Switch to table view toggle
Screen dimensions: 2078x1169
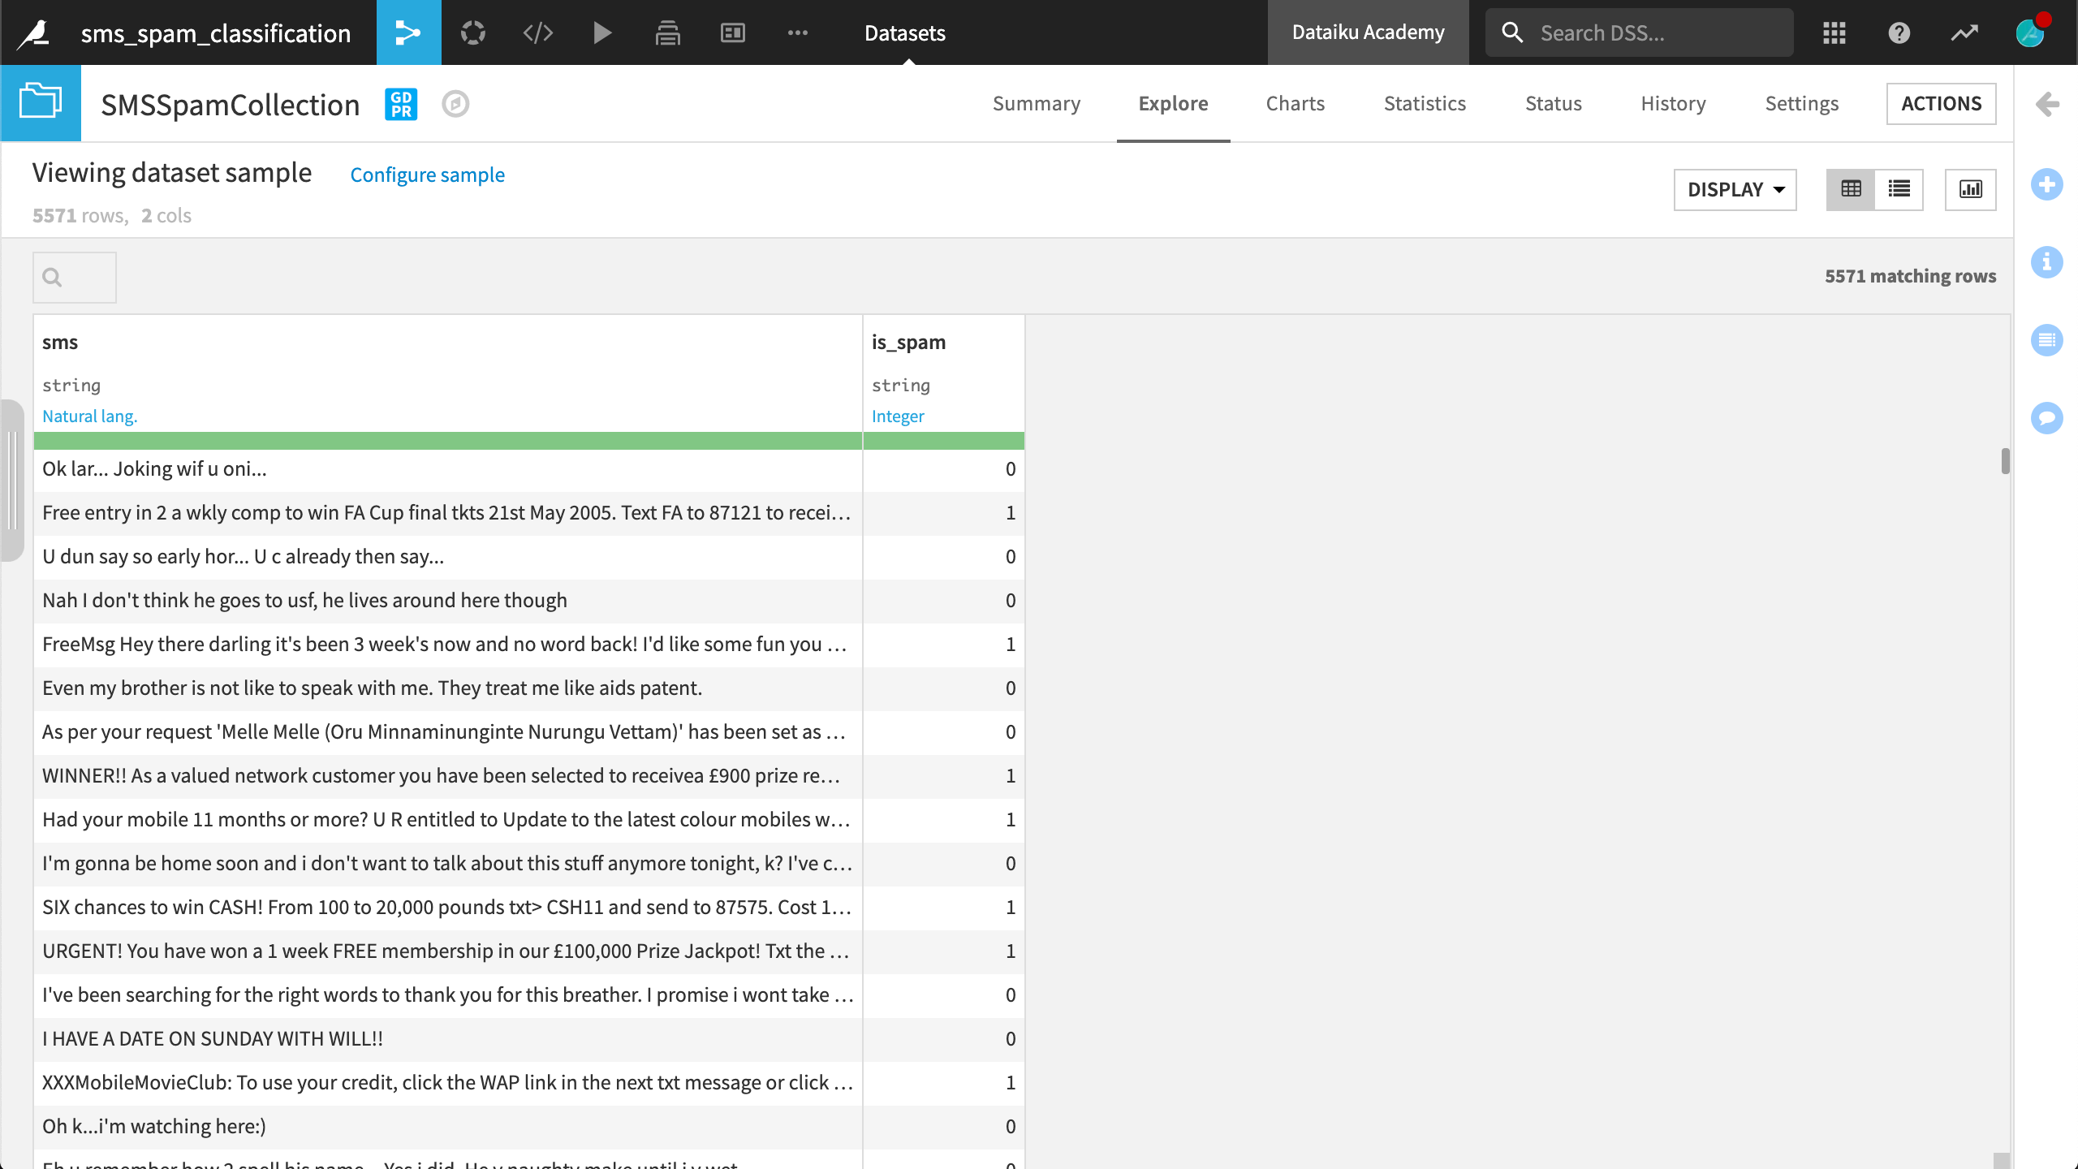[x=1851, y=189]
